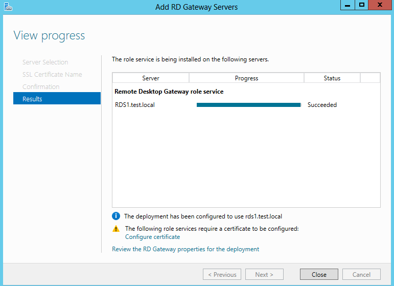Click the Server column header
This screenshot has height=286, width=394.
coord(151,78)
